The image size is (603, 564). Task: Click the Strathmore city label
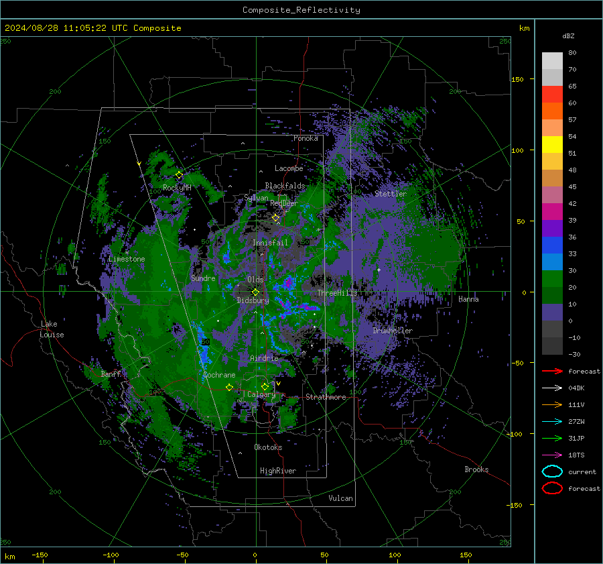click(326, 397)
